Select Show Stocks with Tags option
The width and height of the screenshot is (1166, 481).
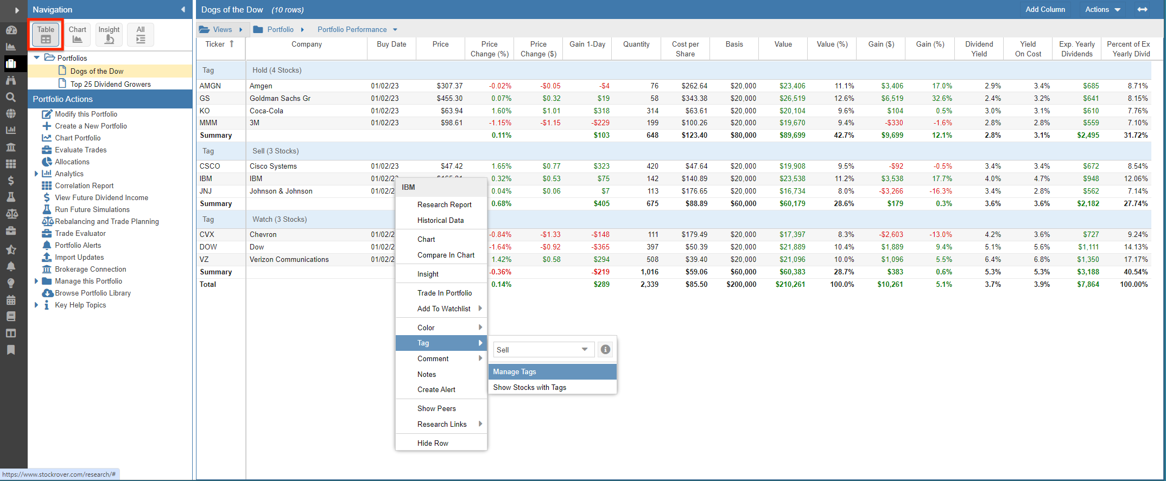(553, 387)
